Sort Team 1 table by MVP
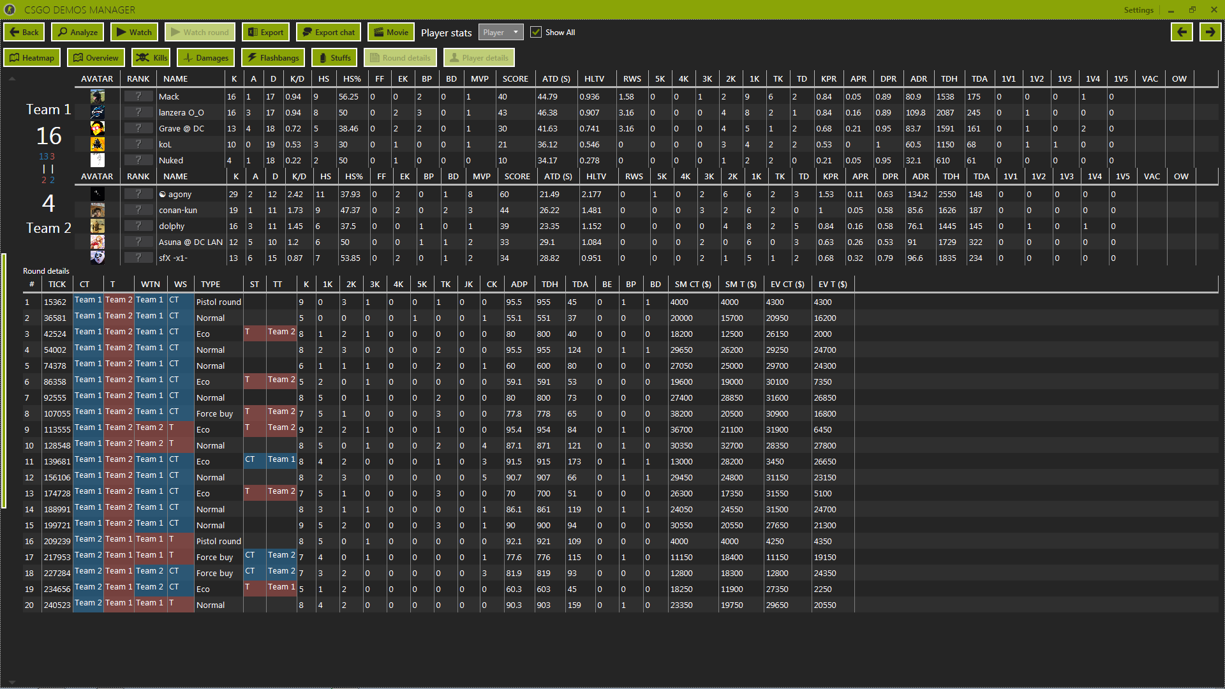The height and width of the screenshot is (689, 1225). 480,79
